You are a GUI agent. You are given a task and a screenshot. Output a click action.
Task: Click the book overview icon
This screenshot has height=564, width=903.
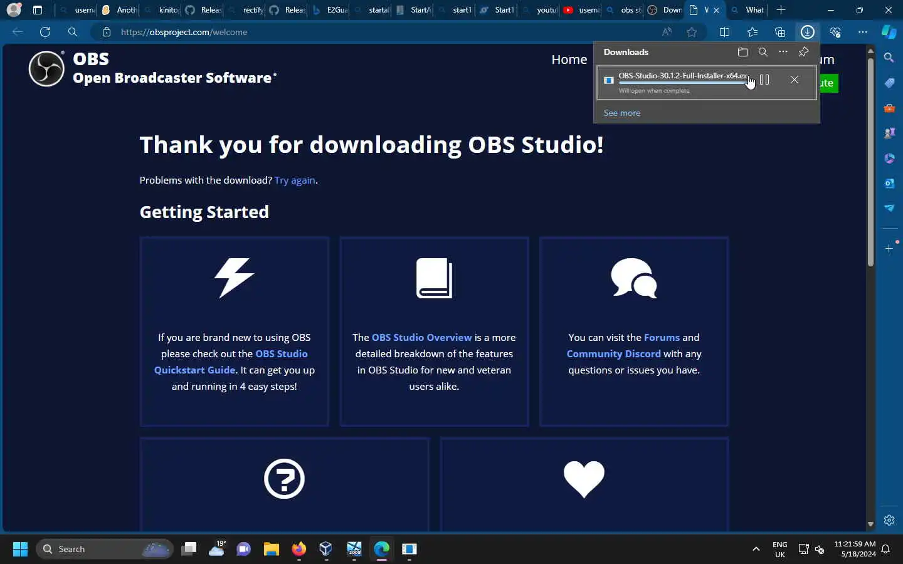(x=434, y=278)
